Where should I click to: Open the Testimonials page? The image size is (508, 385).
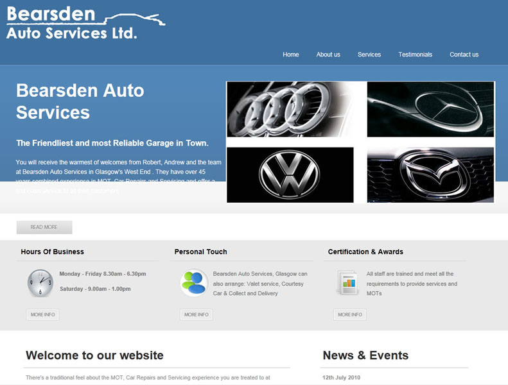[x=415, y=55]
